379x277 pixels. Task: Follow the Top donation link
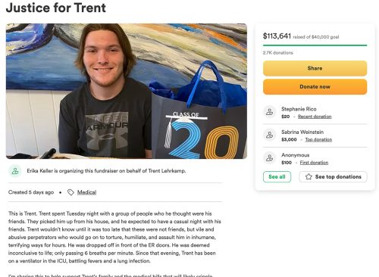(318, 139)
